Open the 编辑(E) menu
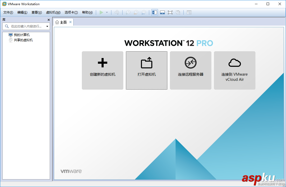Viewport: 286px width, 187px height. pyautogui.click(x=22, y=12)
